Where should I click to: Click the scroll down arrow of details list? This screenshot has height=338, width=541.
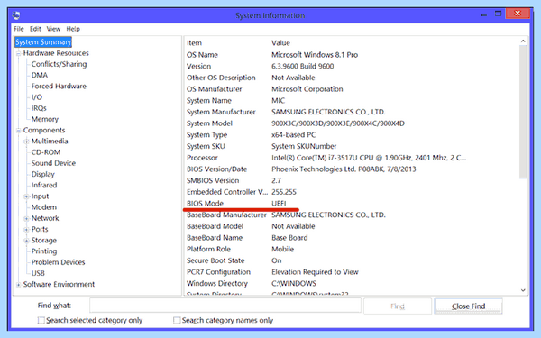pyautogui.click(x=523, y=290)
